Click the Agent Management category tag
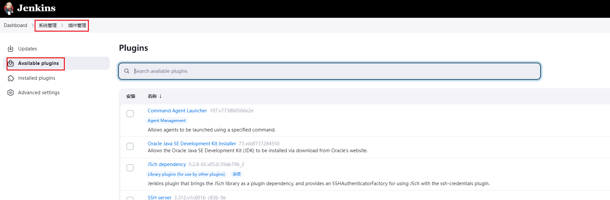Screen dimensions: 610x200 (167, 121)
